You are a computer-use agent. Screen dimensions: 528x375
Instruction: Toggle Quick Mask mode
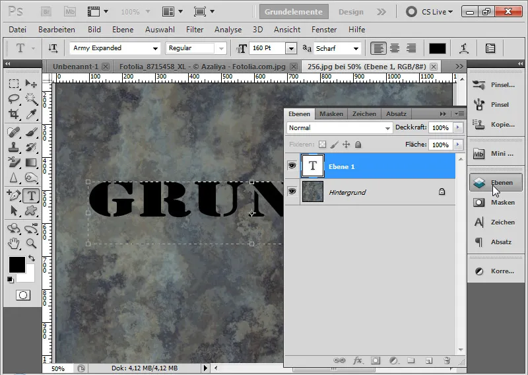pyautogui.click(x=23, y=295)
